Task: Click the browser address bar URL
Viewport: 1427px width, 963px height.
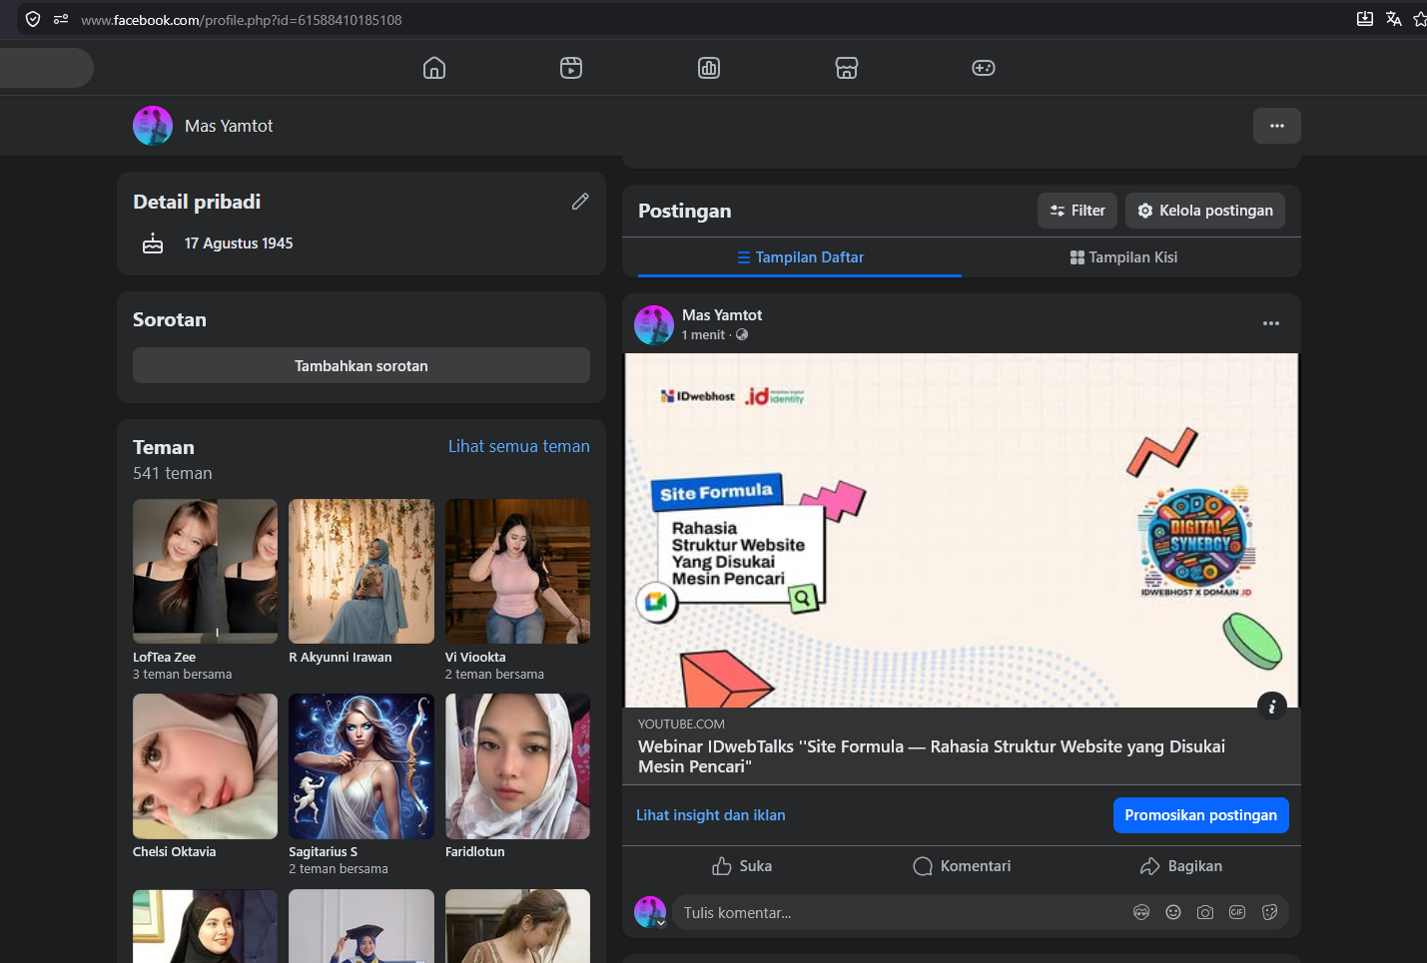Action: 242,20
